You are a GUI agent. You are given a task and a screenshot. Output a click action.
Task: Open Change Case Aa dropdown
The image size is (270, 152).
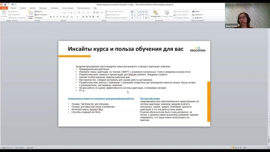(72, 17)
